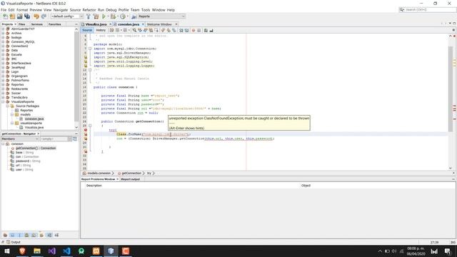Click the Search field at top right
The height and width of the screenshot is (257, 457).
click(428, 9)
